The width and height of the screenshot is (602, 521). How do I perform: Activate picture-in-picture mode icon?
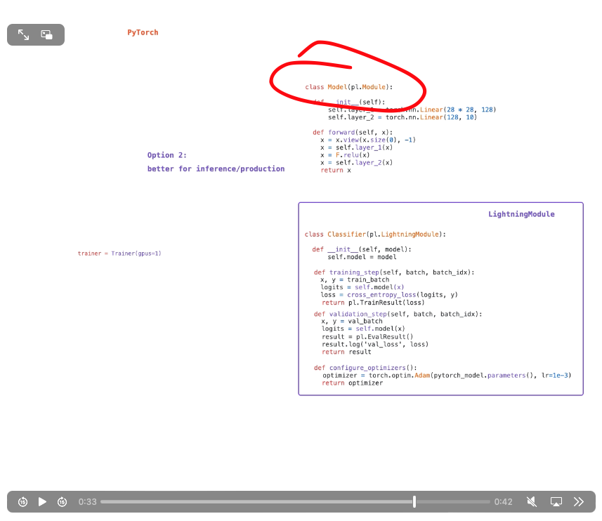coord(47,35)
